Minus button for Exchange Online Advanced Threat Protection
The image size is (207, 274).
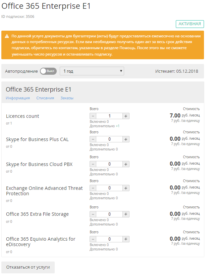(x=93, y=188)
